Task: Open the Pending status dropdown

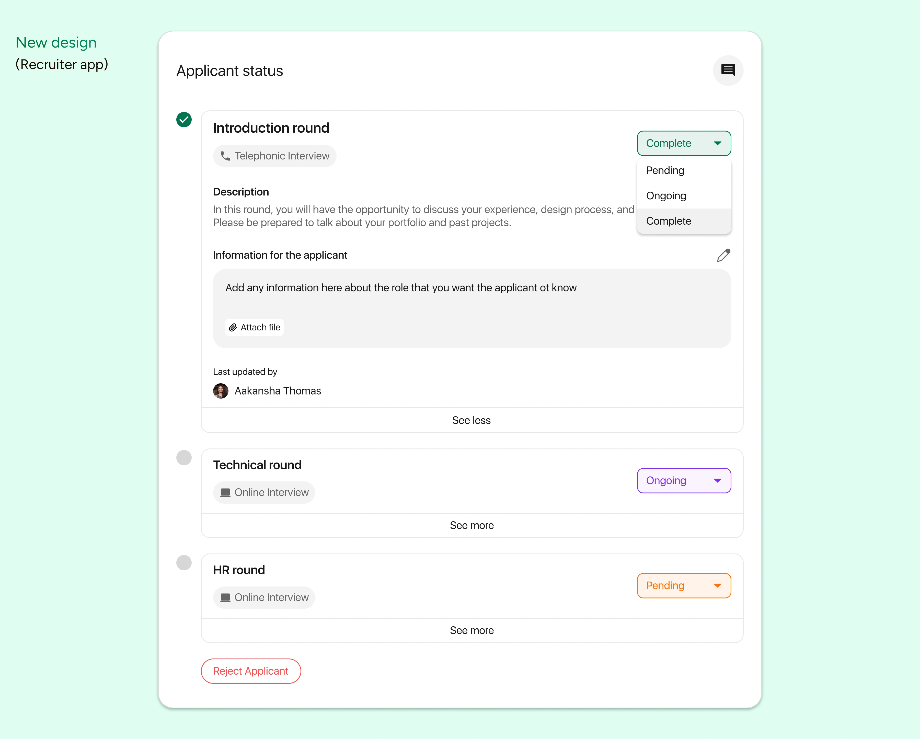Action: pyautogui.click(x=684, y=585)
